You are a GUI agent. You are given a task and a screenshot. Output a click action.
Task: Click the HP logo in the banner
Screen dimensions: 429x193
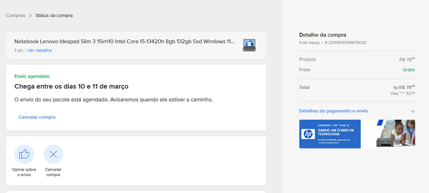tap(308, 134)
